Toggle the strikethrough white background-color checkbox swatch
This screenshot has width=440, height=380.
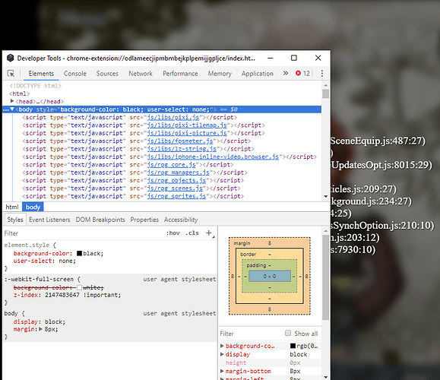click(x=80, y=287)
